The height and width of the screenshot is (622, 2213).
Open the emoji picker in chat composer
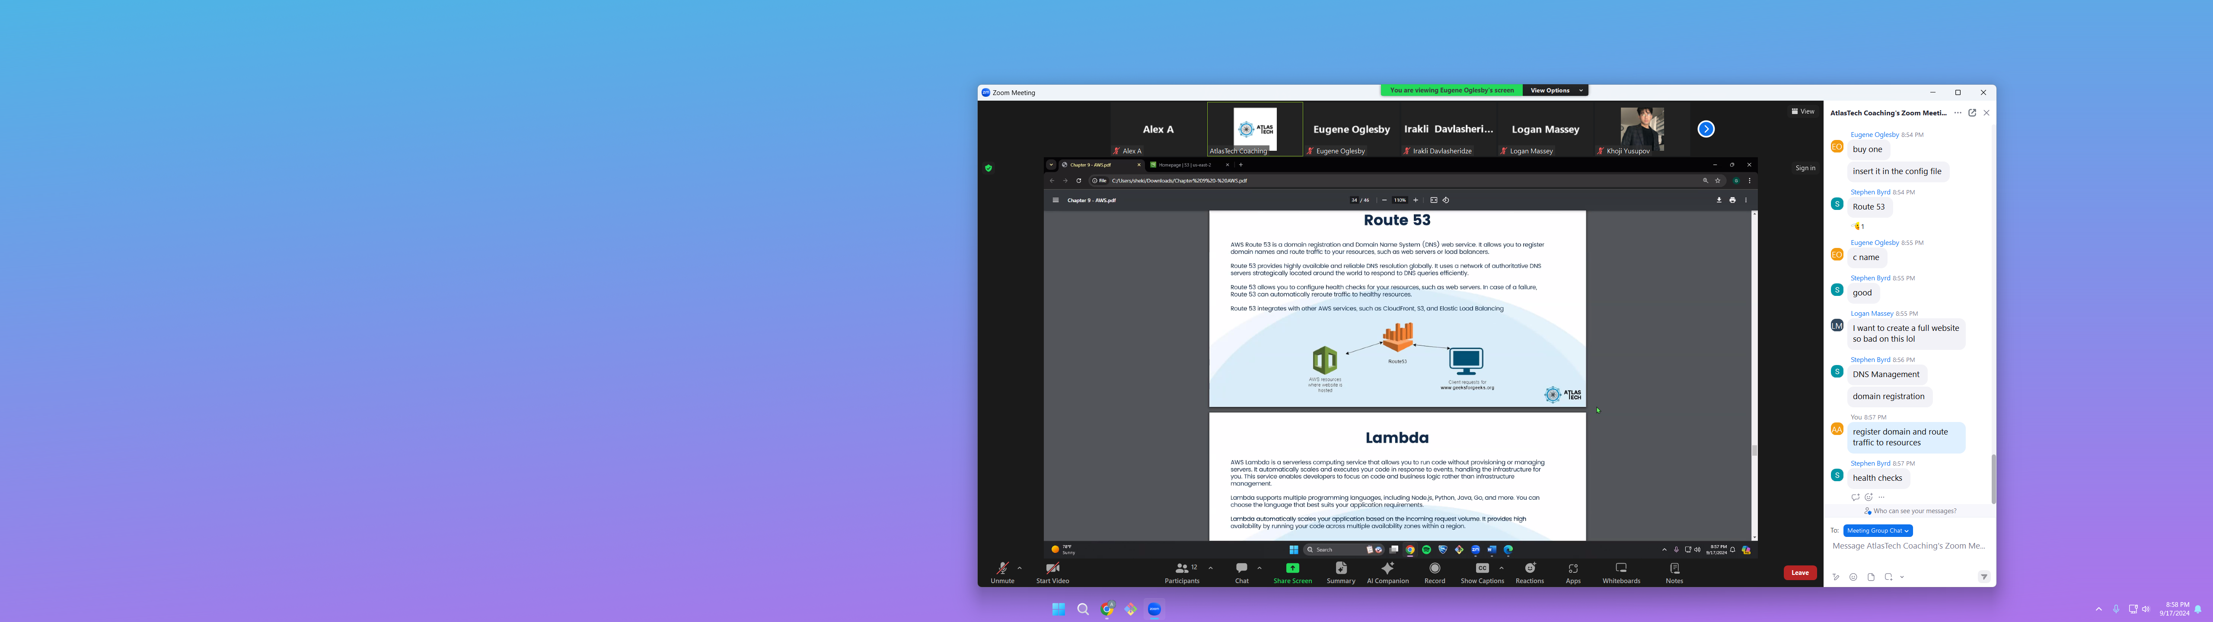(x=1853, y=578)
